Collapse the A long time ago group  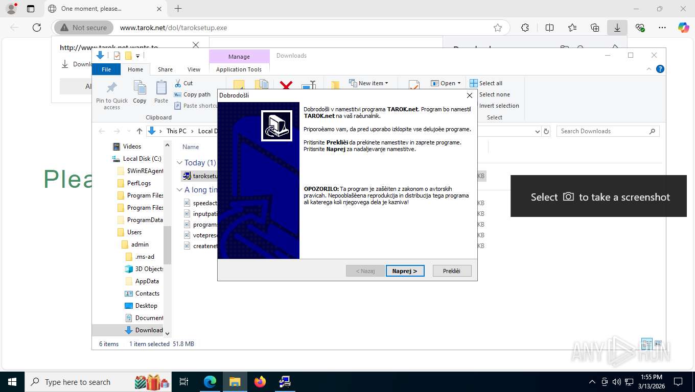179,190
